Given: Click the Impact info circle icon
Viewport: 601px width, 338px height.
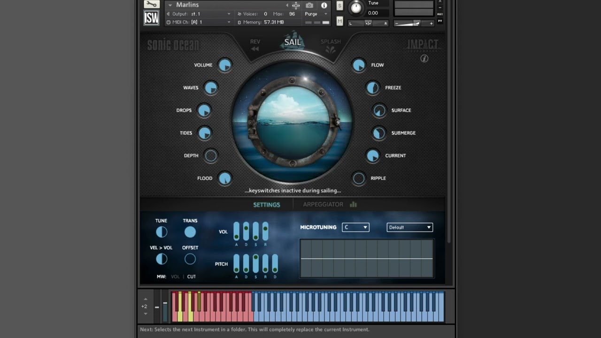Looking at the screenshot, I should tap(424, 59).
